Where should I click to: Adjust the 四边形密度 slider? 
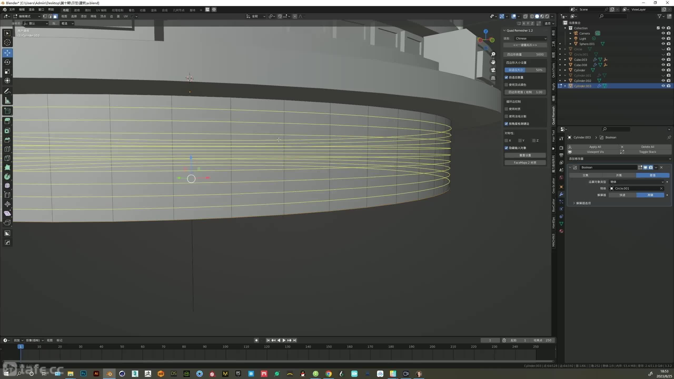click(525, 92)
